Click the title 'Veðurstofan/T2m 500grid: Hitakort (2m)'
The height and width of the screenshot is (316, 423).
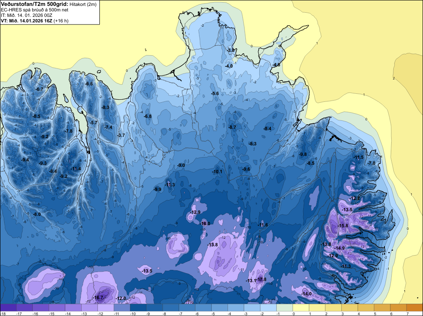coord(49,4)
